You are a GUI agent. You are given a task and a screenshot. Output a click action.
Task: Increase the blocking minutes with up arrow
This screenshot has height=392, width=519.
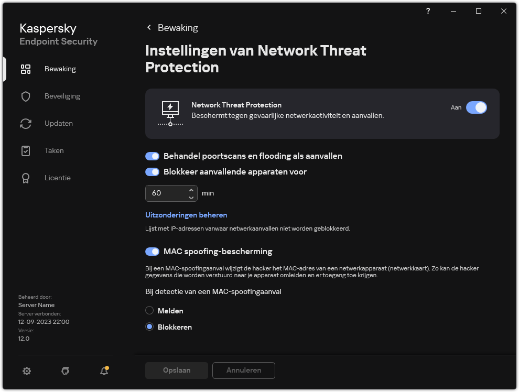191,190
